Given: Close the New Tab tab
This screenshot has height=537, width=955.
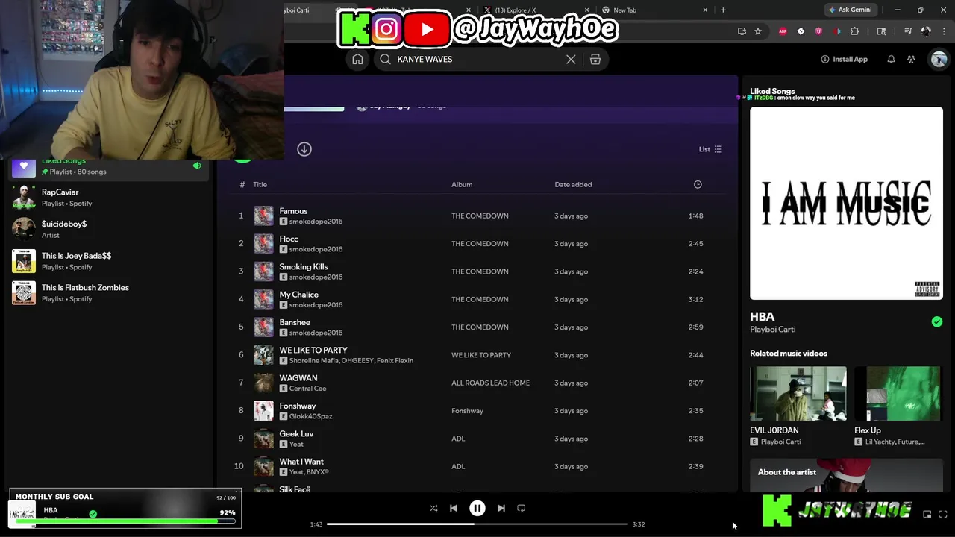Looking at the screenshot, I should (705, 10).
